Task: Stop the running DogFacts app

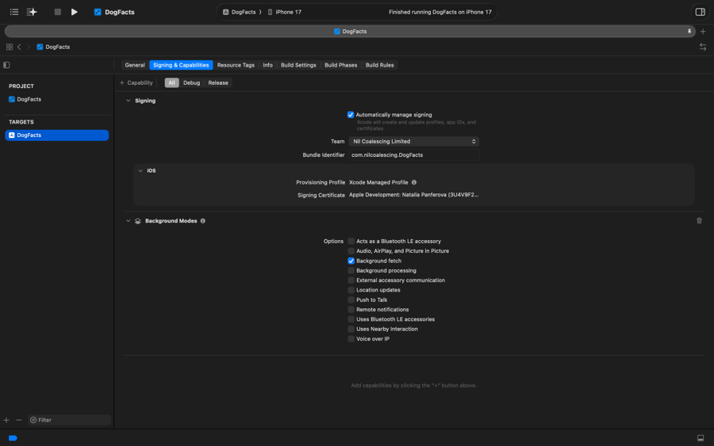Action: point(57,12)
